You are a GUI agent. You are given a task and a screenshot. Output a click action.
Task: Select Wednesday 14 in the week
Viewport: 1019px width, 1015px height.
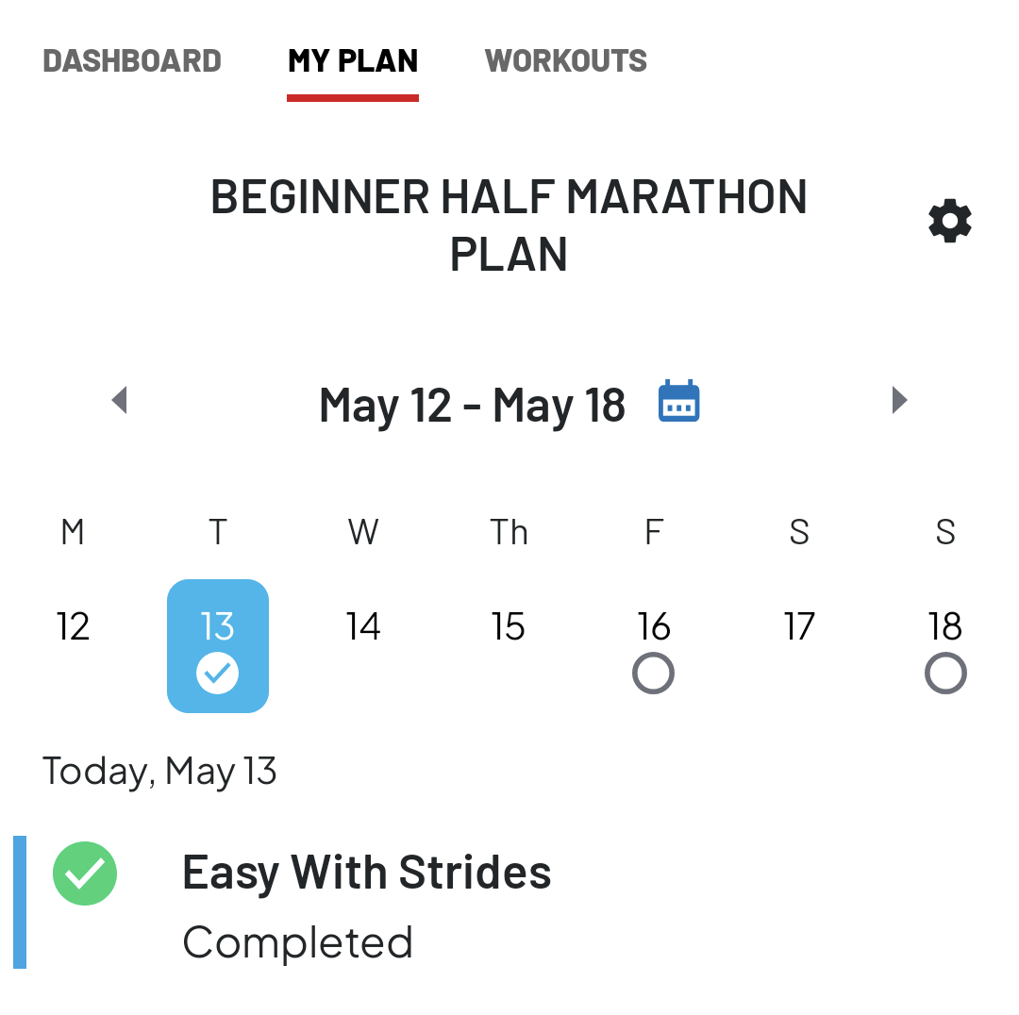pyautogui.click(x=362, y=626)
